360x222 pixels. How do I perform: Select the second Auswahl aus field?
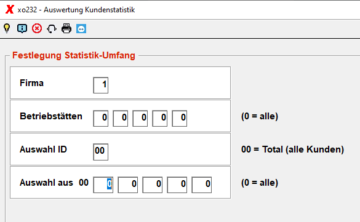tap(127, 185)
